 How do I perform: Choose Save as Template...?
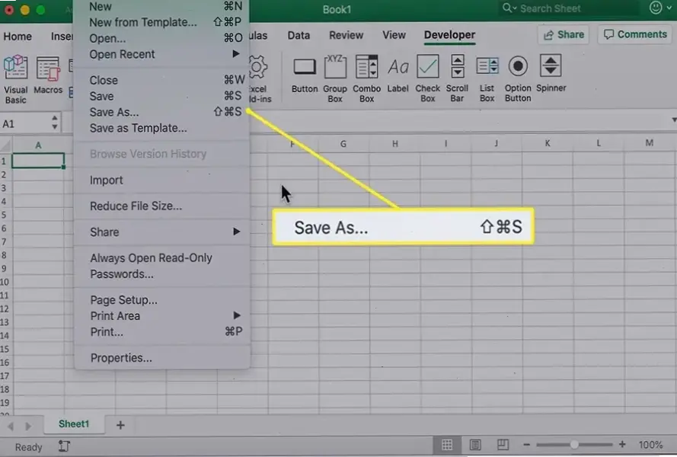(x=161, y=128)
